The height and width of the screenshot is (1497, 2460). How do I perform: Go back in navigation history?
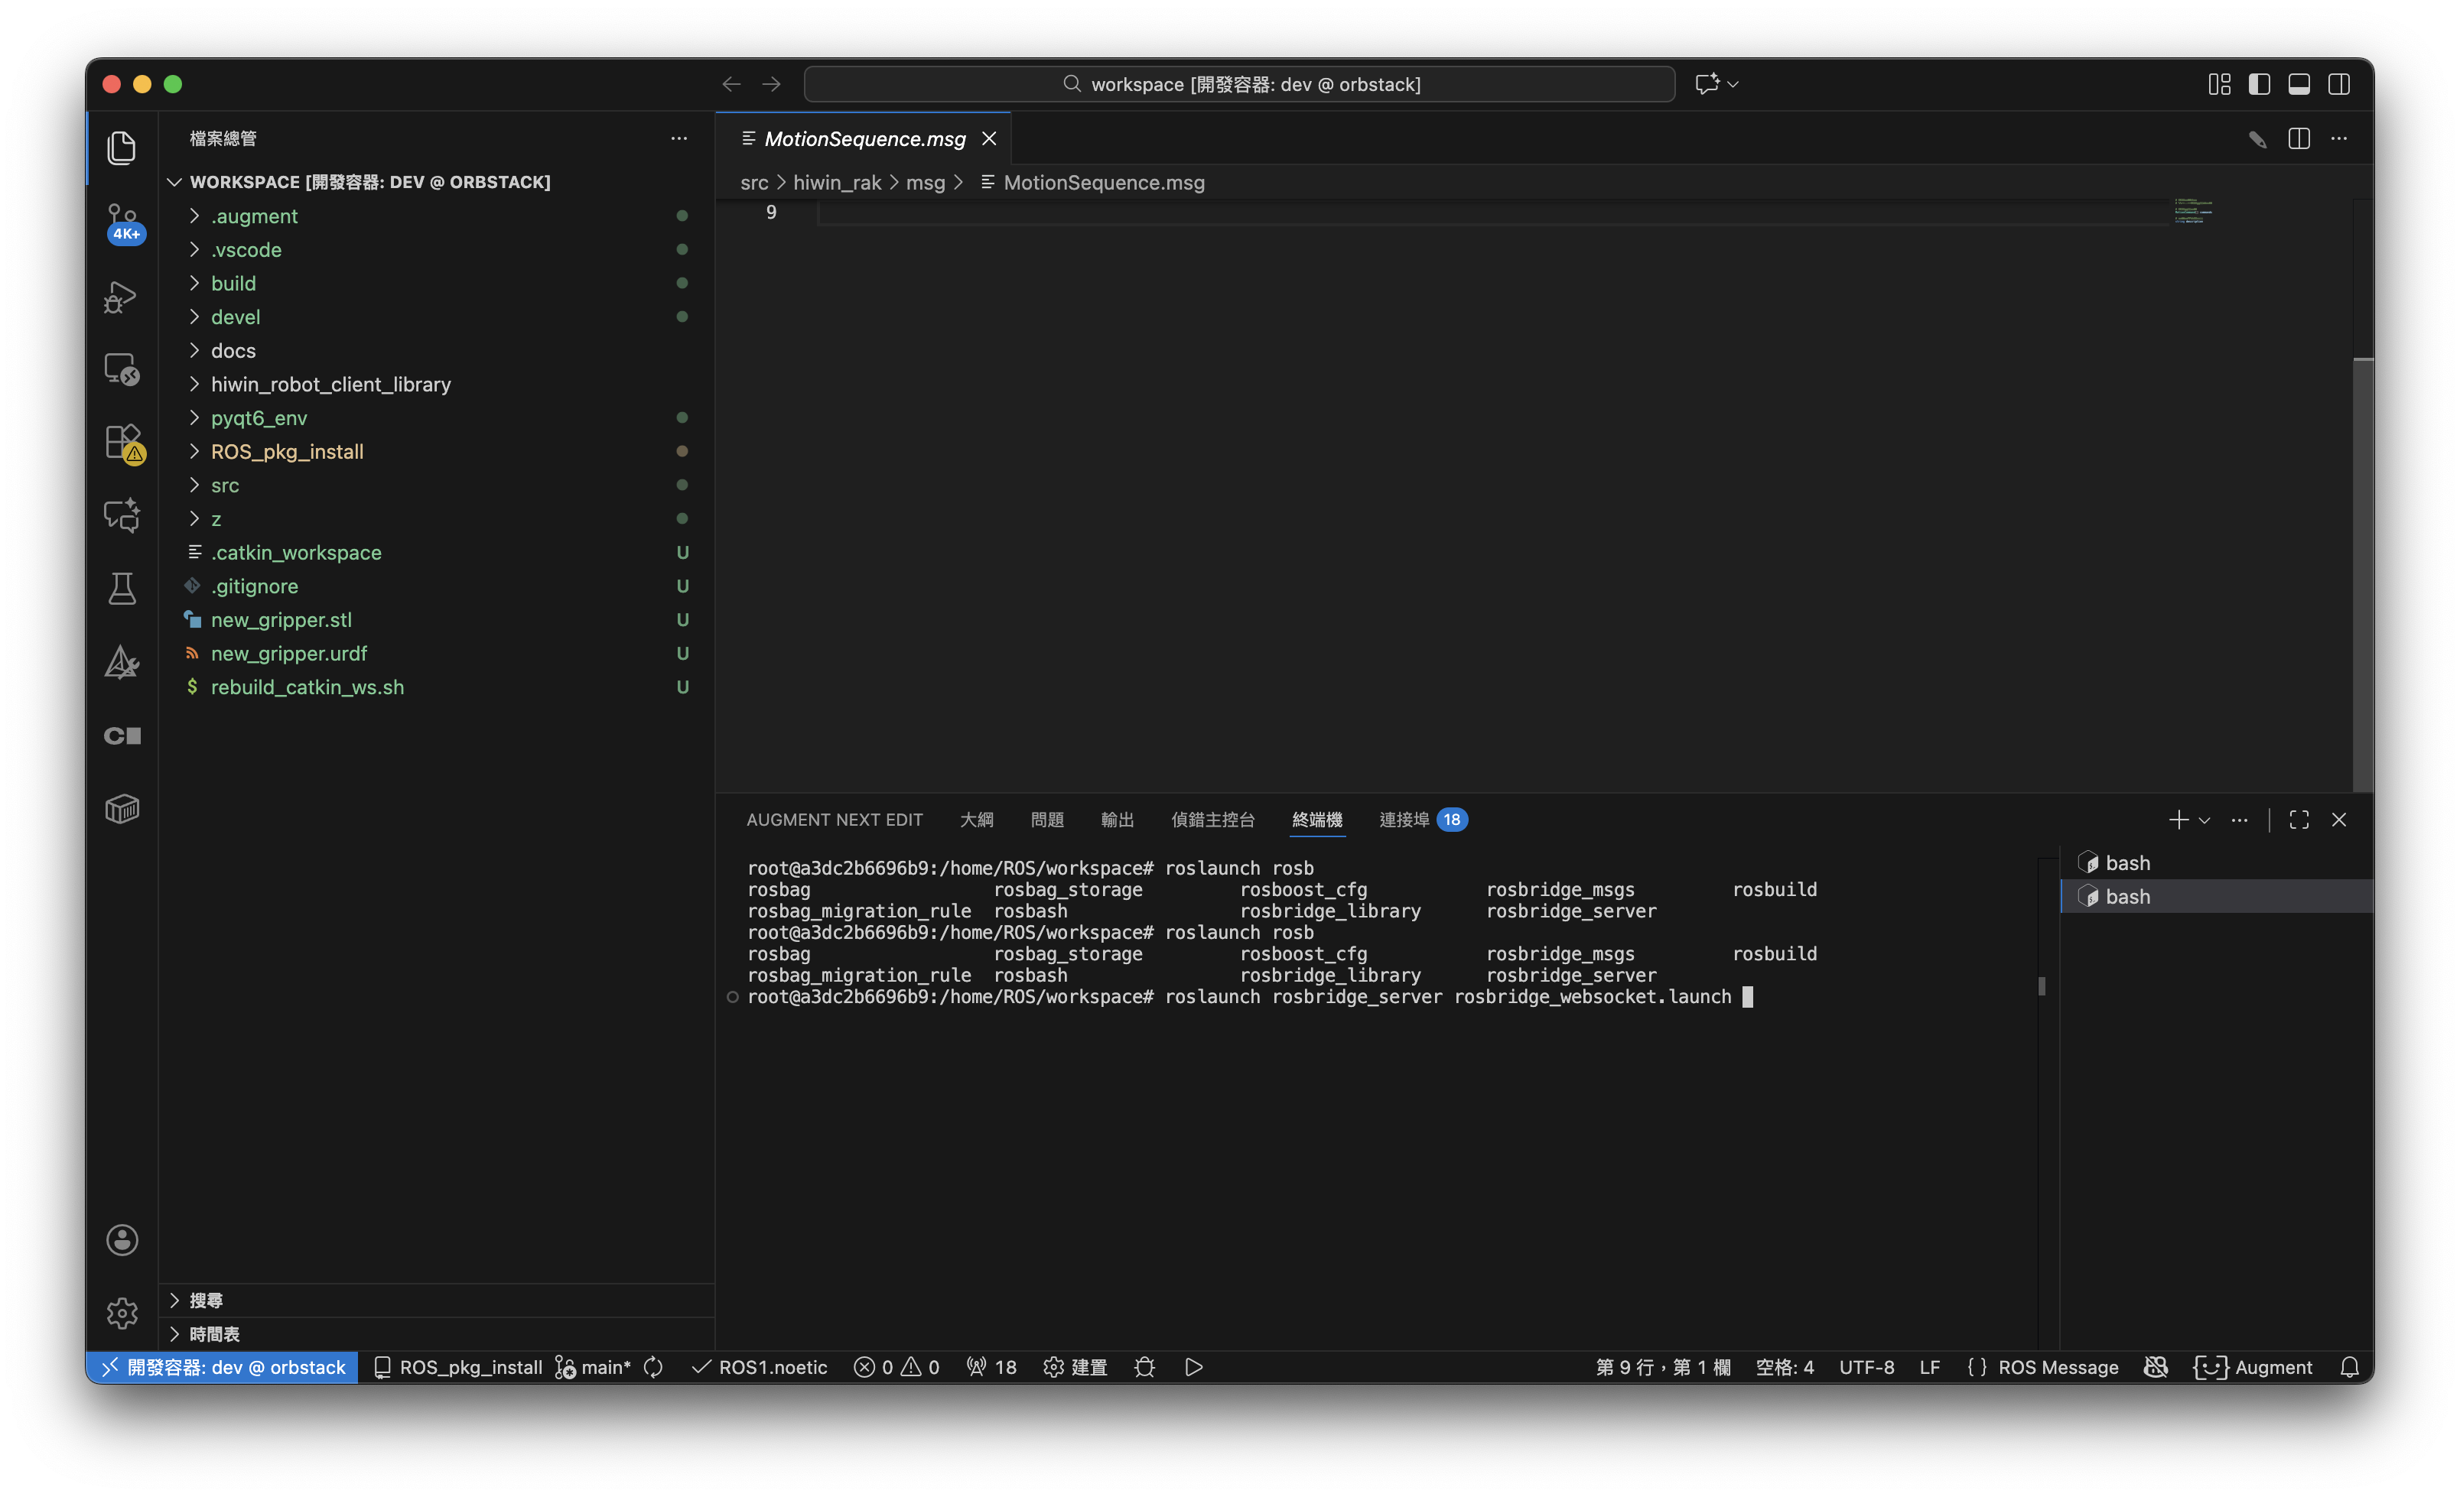[x=731, y=85]
